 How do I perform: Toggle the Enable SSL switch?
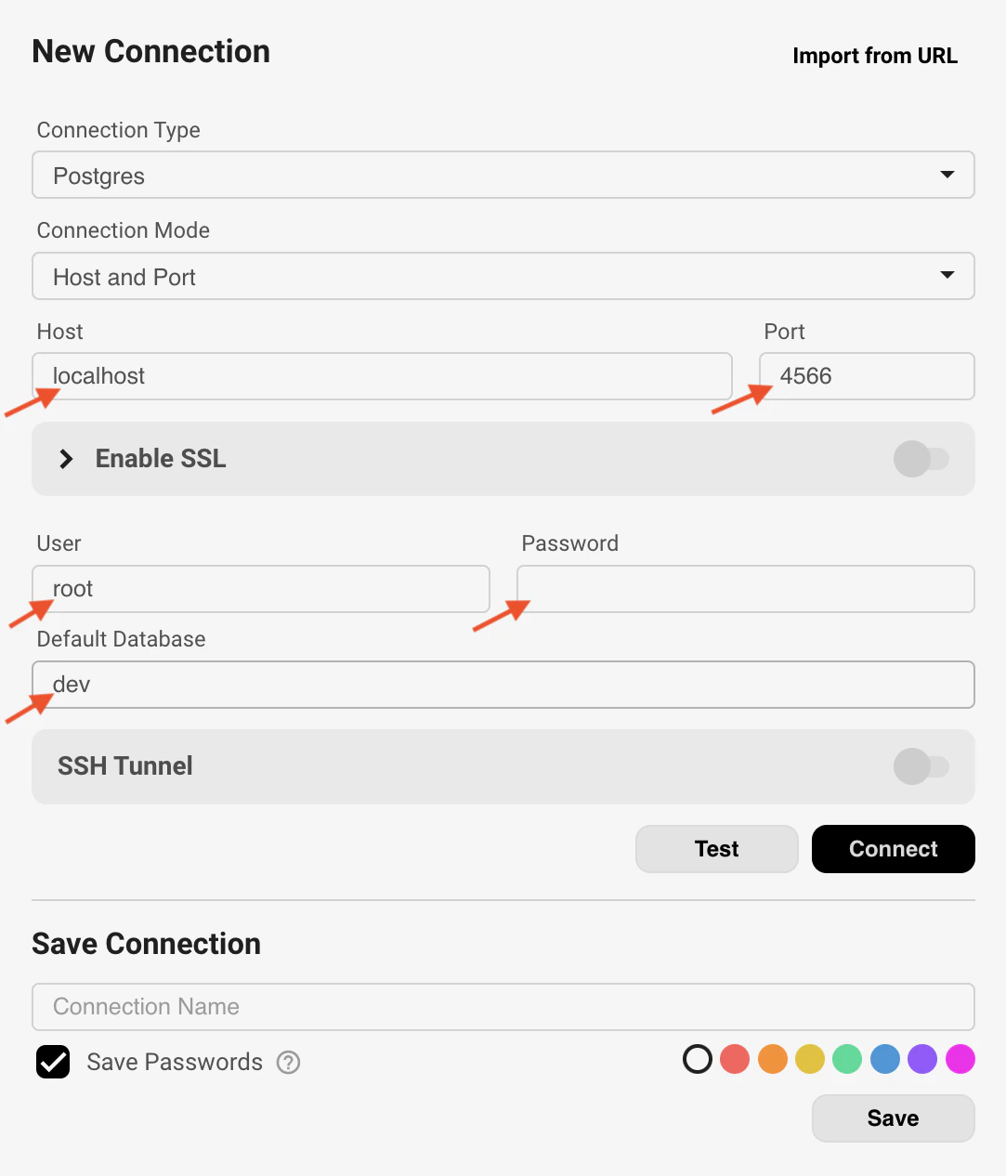click(921, 459)
